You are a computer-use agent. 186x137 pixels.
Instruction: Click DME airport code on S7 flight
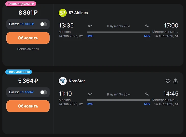[90, 36]
